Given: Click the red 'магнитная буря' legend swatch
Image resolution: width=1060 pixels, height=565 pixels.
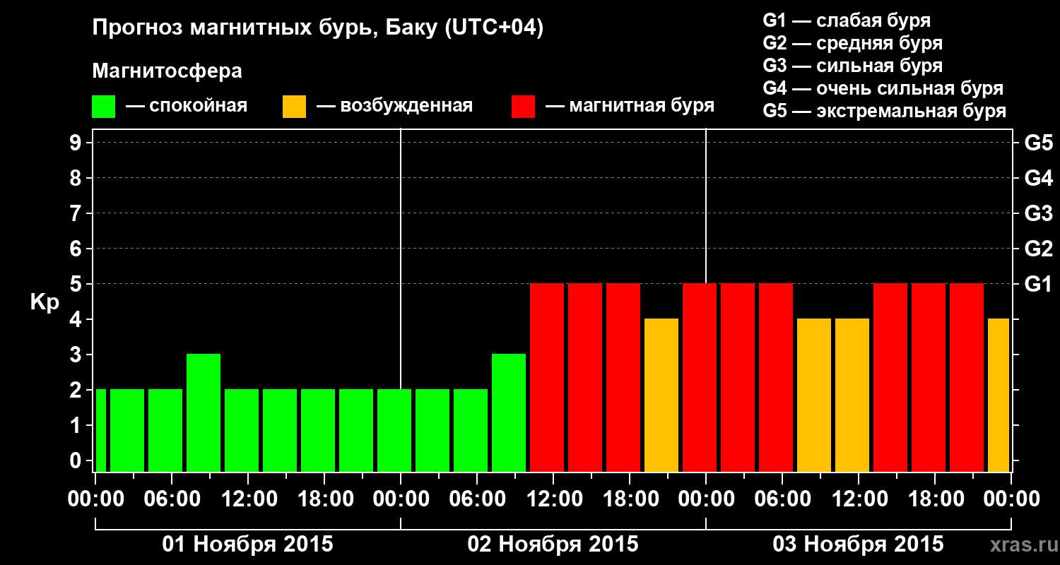Looking at the screenshot, I should 523,107.
